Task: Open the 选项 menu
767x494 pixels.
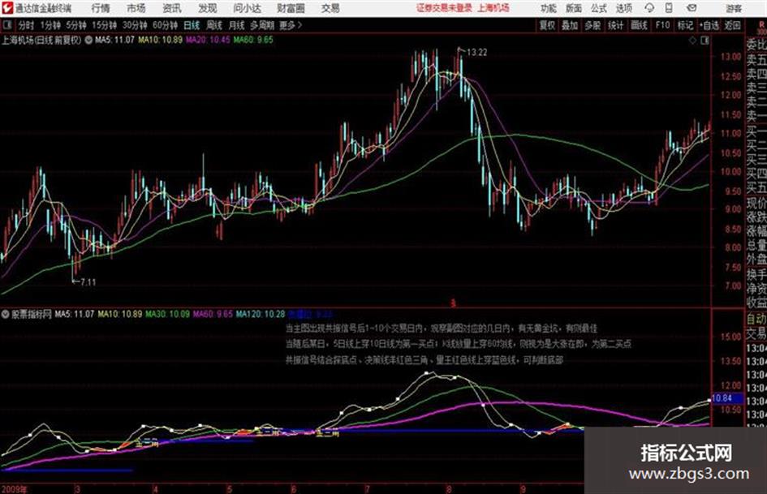Action: tap(624, 8)
